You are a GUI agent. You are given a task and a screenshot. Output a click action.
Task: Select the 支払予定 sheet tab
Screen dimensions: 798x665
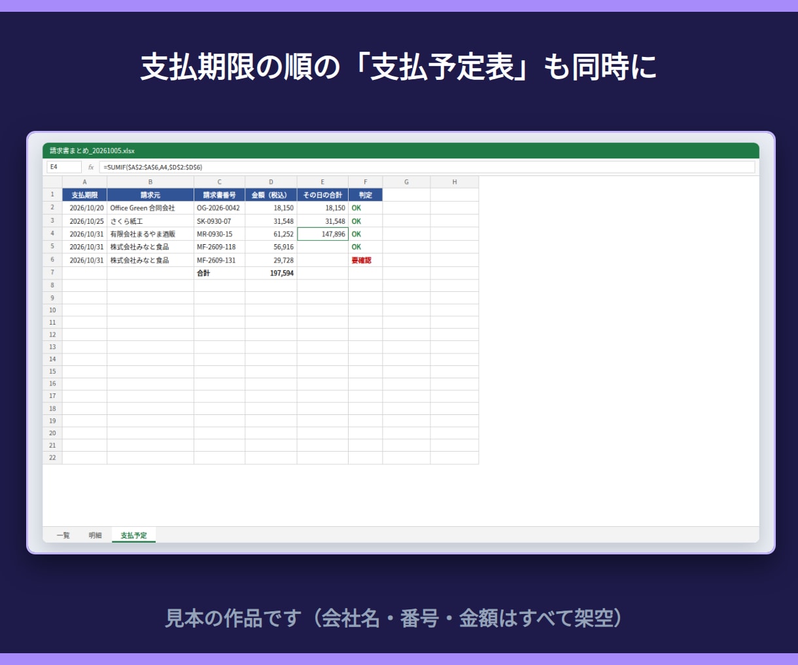133,535
